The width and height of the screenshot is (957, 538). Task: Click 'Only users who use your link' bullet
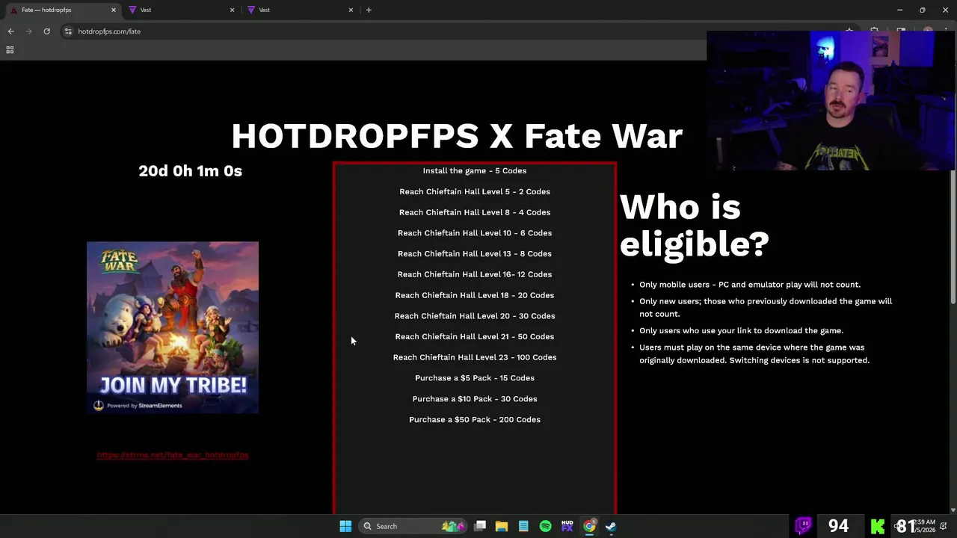point(741,330)
